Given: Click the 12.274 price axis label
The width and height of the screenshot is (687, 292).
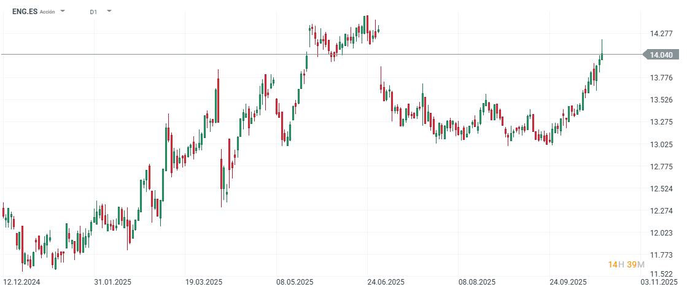Looking at the screenshot, I should coord(661,211).
